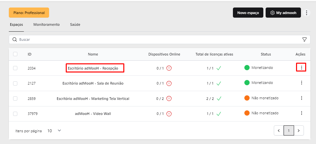Viewport: 316px width, 144px height.
Task: Switch to the Monitoramento tab
Action: pyautogui.click(x=46, y=24)
